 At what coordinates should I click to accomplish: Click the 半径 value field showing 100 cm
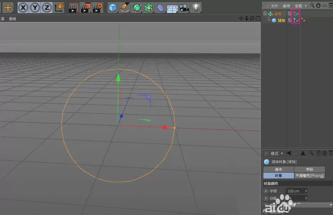(296, 191)
